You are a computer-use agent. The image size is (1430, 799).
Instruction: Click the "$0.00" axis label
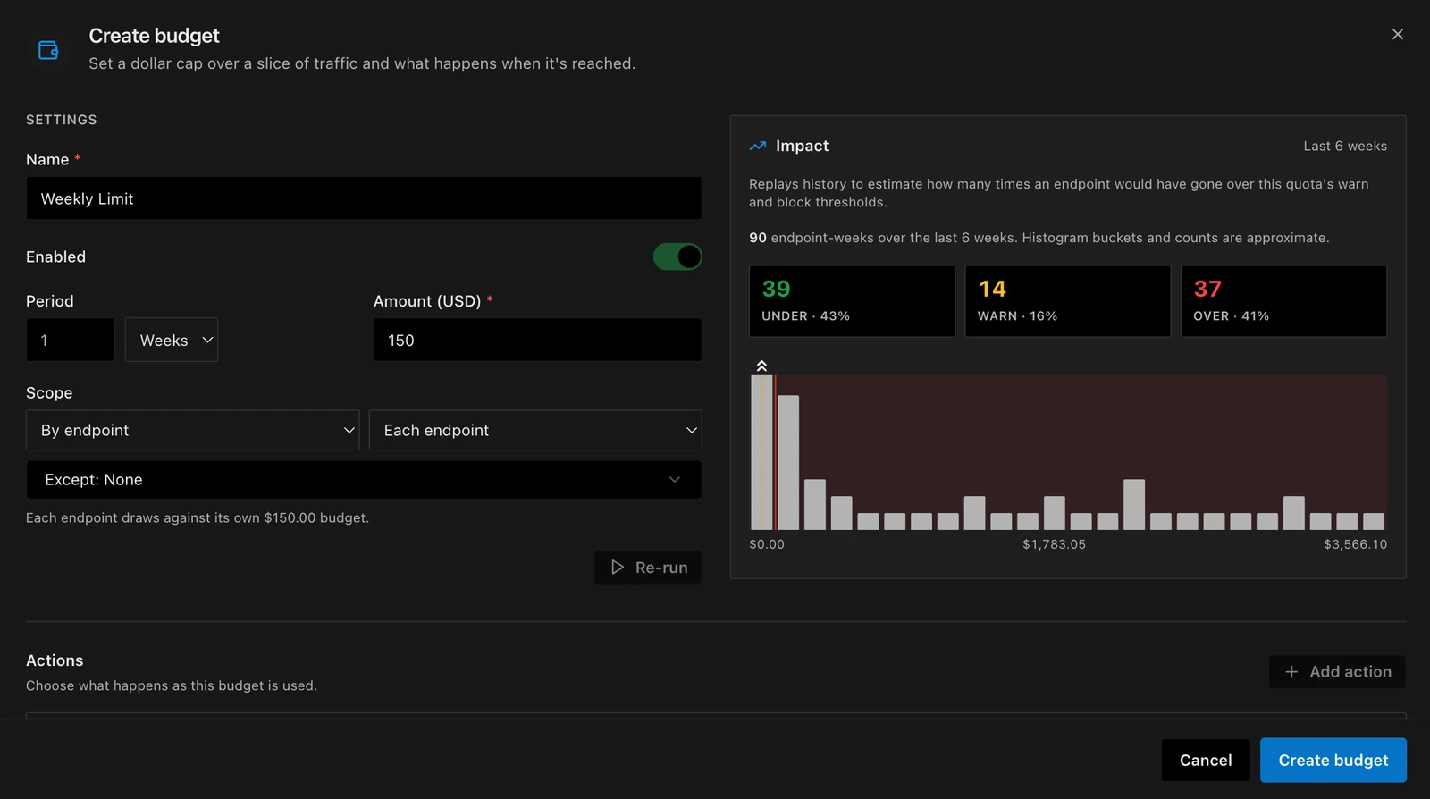pos(767,544)
